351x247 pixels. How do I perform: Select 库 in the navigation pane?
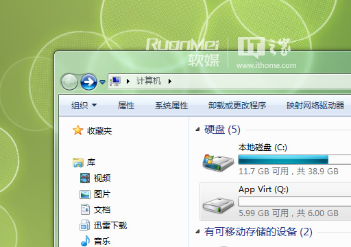91,163
